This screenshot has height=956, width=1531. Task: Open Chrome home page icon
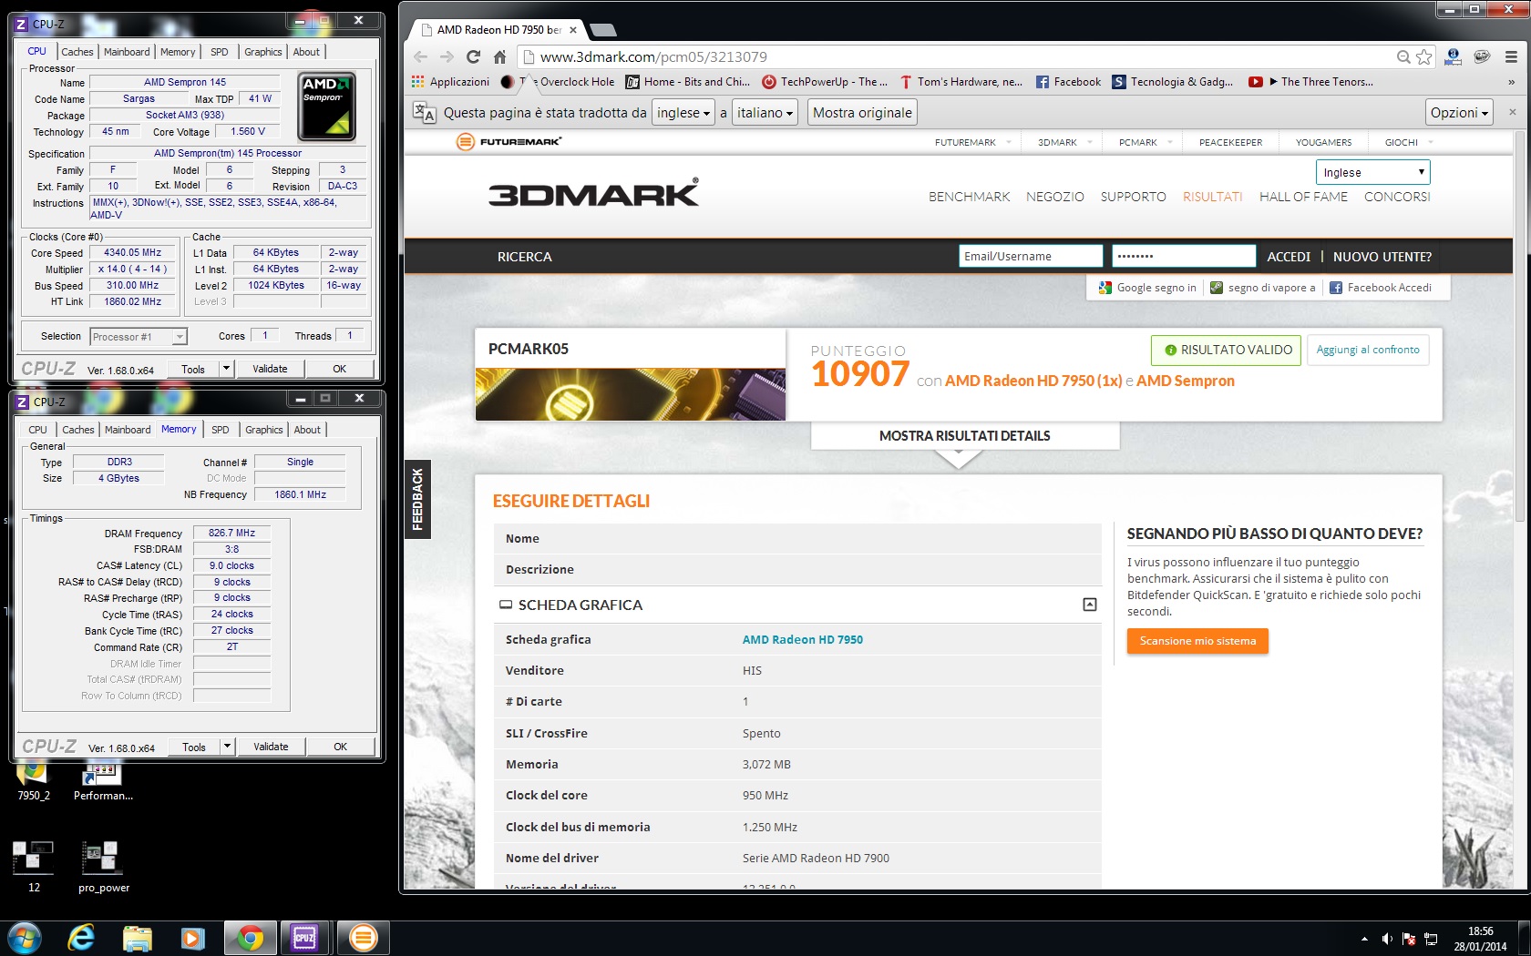(x=499, y=56)
